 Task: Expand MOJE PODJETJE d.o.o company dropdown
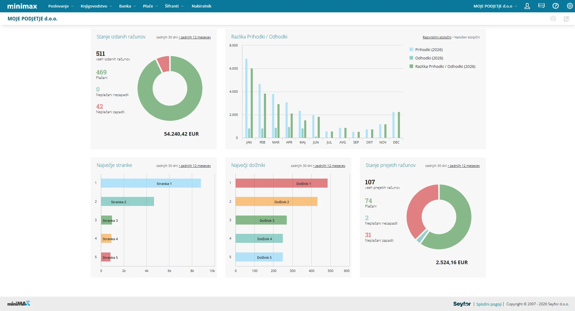point(495,6)
